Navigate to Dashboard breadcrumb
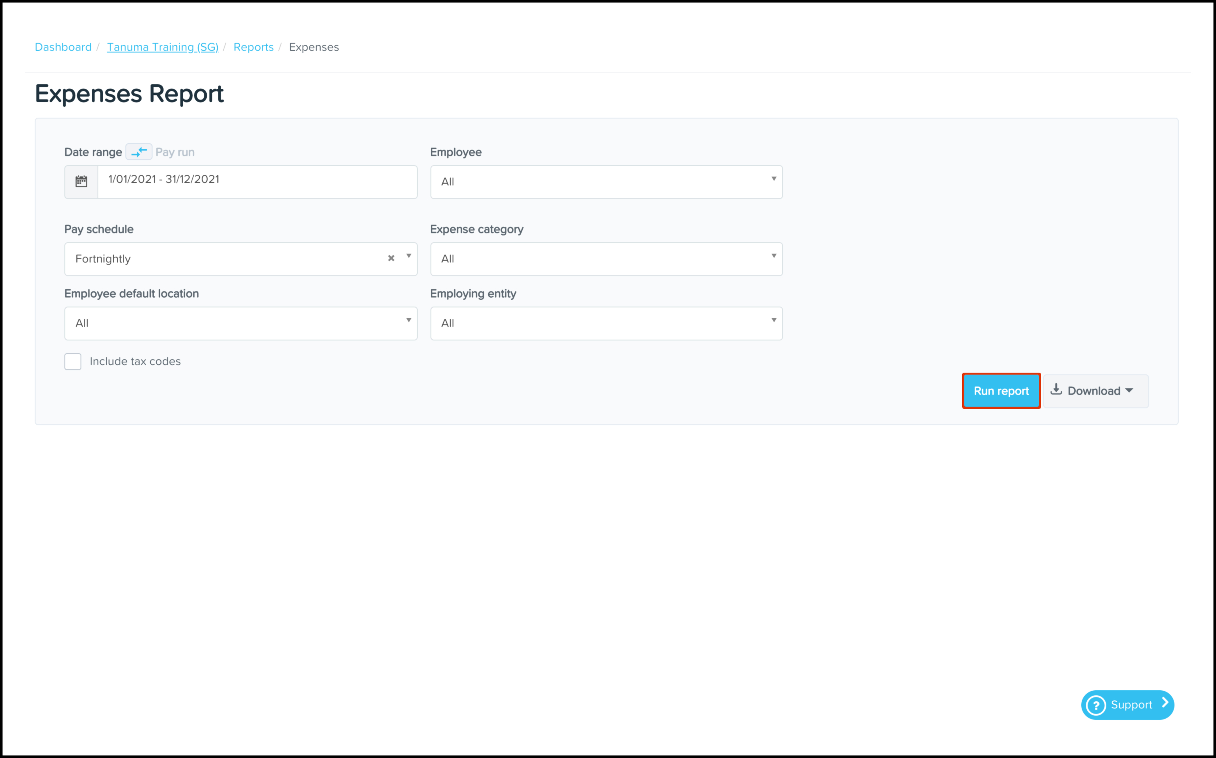This screenshot has height=758, width=1216. click(x=63, y=47)
